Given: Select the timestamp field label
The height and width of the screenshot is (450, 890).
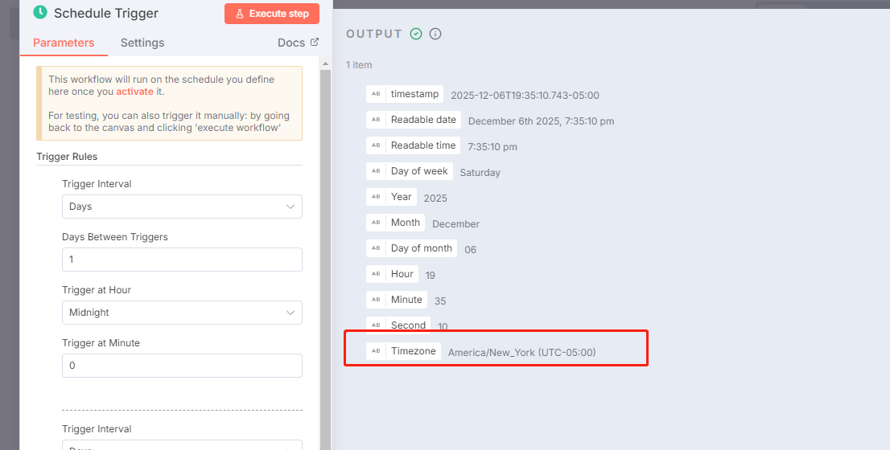Looking at the screenshot, I should click(414, 94).
